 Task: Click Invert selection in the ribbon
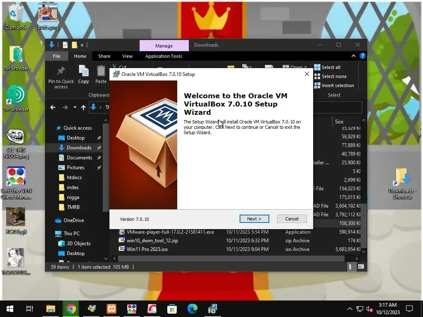(x=334, y=85)
